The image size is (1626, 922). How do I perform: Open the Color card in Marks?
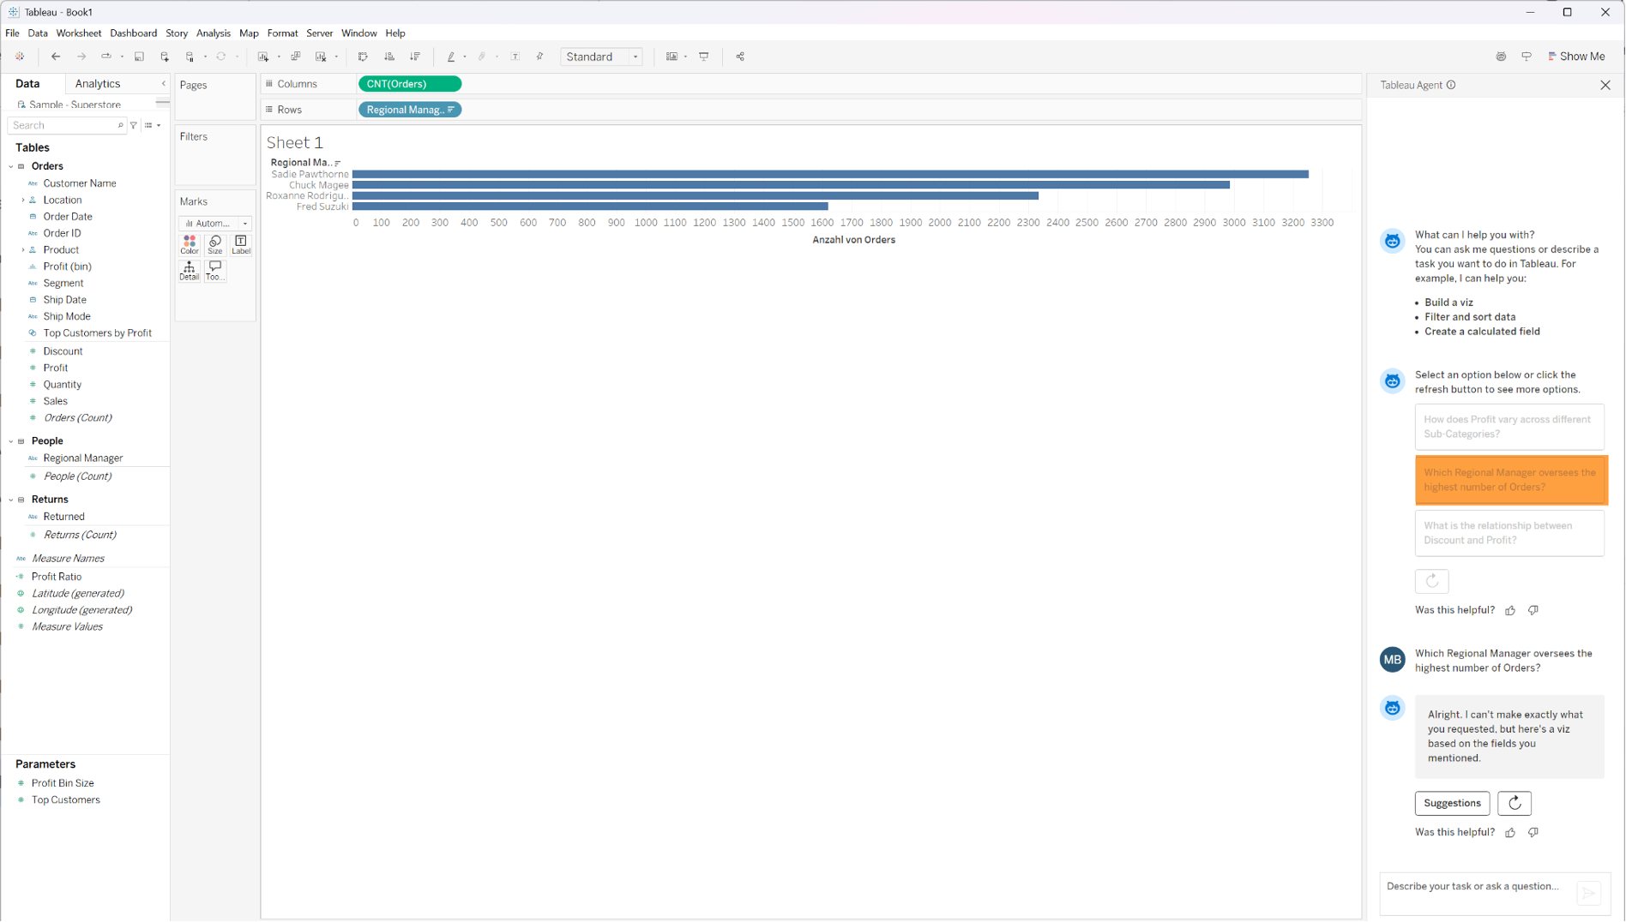[190, 245]
